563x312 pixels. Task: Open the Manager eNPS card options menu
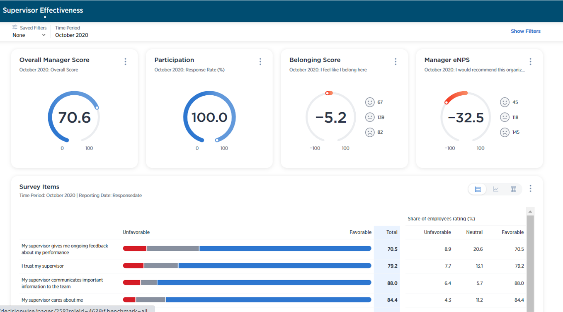tap(530, 61)
